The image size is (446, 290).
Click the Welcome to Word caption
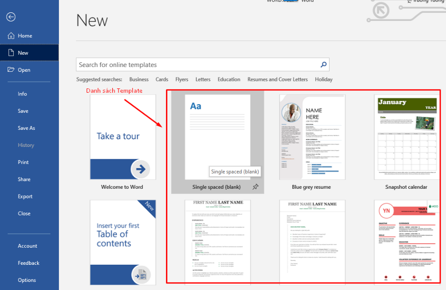coord(122,187)
